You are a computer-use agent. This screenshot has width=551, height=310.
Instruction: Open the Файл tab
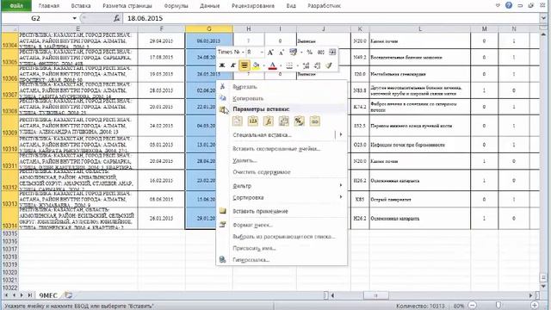pos(16,6)
